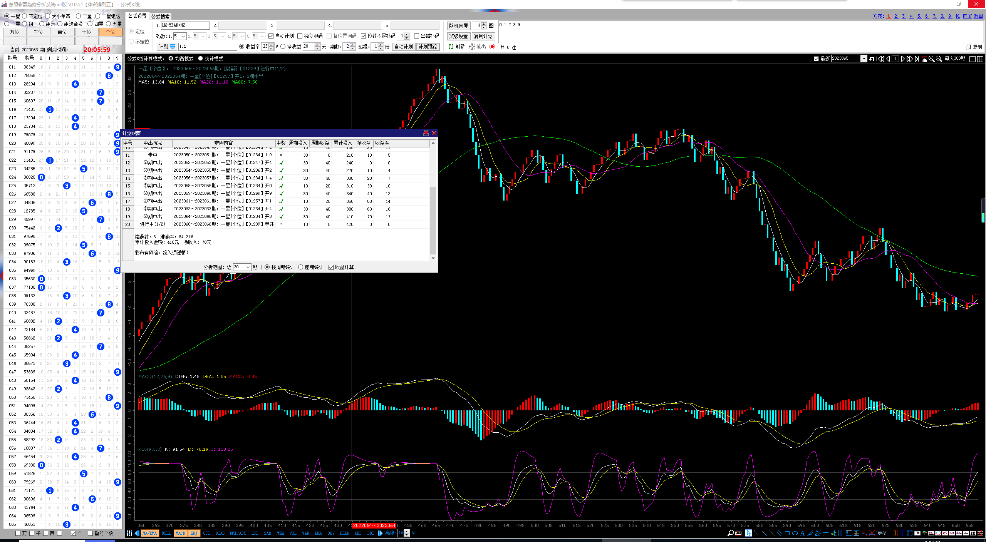The image size is (986, 542).
Task: Close the 计划跟踪 dialog
Action: pyautogui.click(x=434, y=133)
